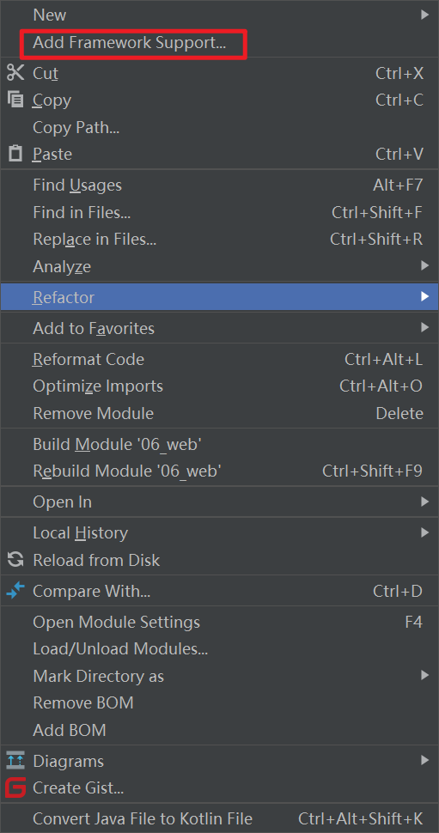Click the Reload from Disk refresh icon

(x=15, y=559)
